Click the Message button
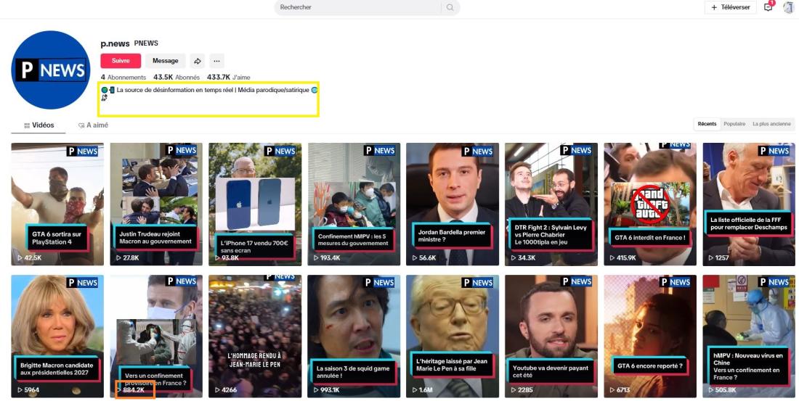Viewport: 799px width, 401px height. click(x=166, y=61)
